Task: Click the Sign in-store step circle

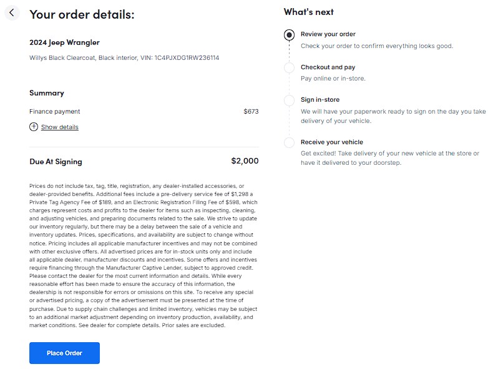Action: click(289, 100)
